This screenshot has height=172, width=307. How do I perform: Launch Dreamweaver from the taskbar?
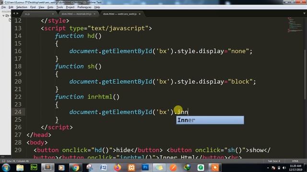coord(34,167)
